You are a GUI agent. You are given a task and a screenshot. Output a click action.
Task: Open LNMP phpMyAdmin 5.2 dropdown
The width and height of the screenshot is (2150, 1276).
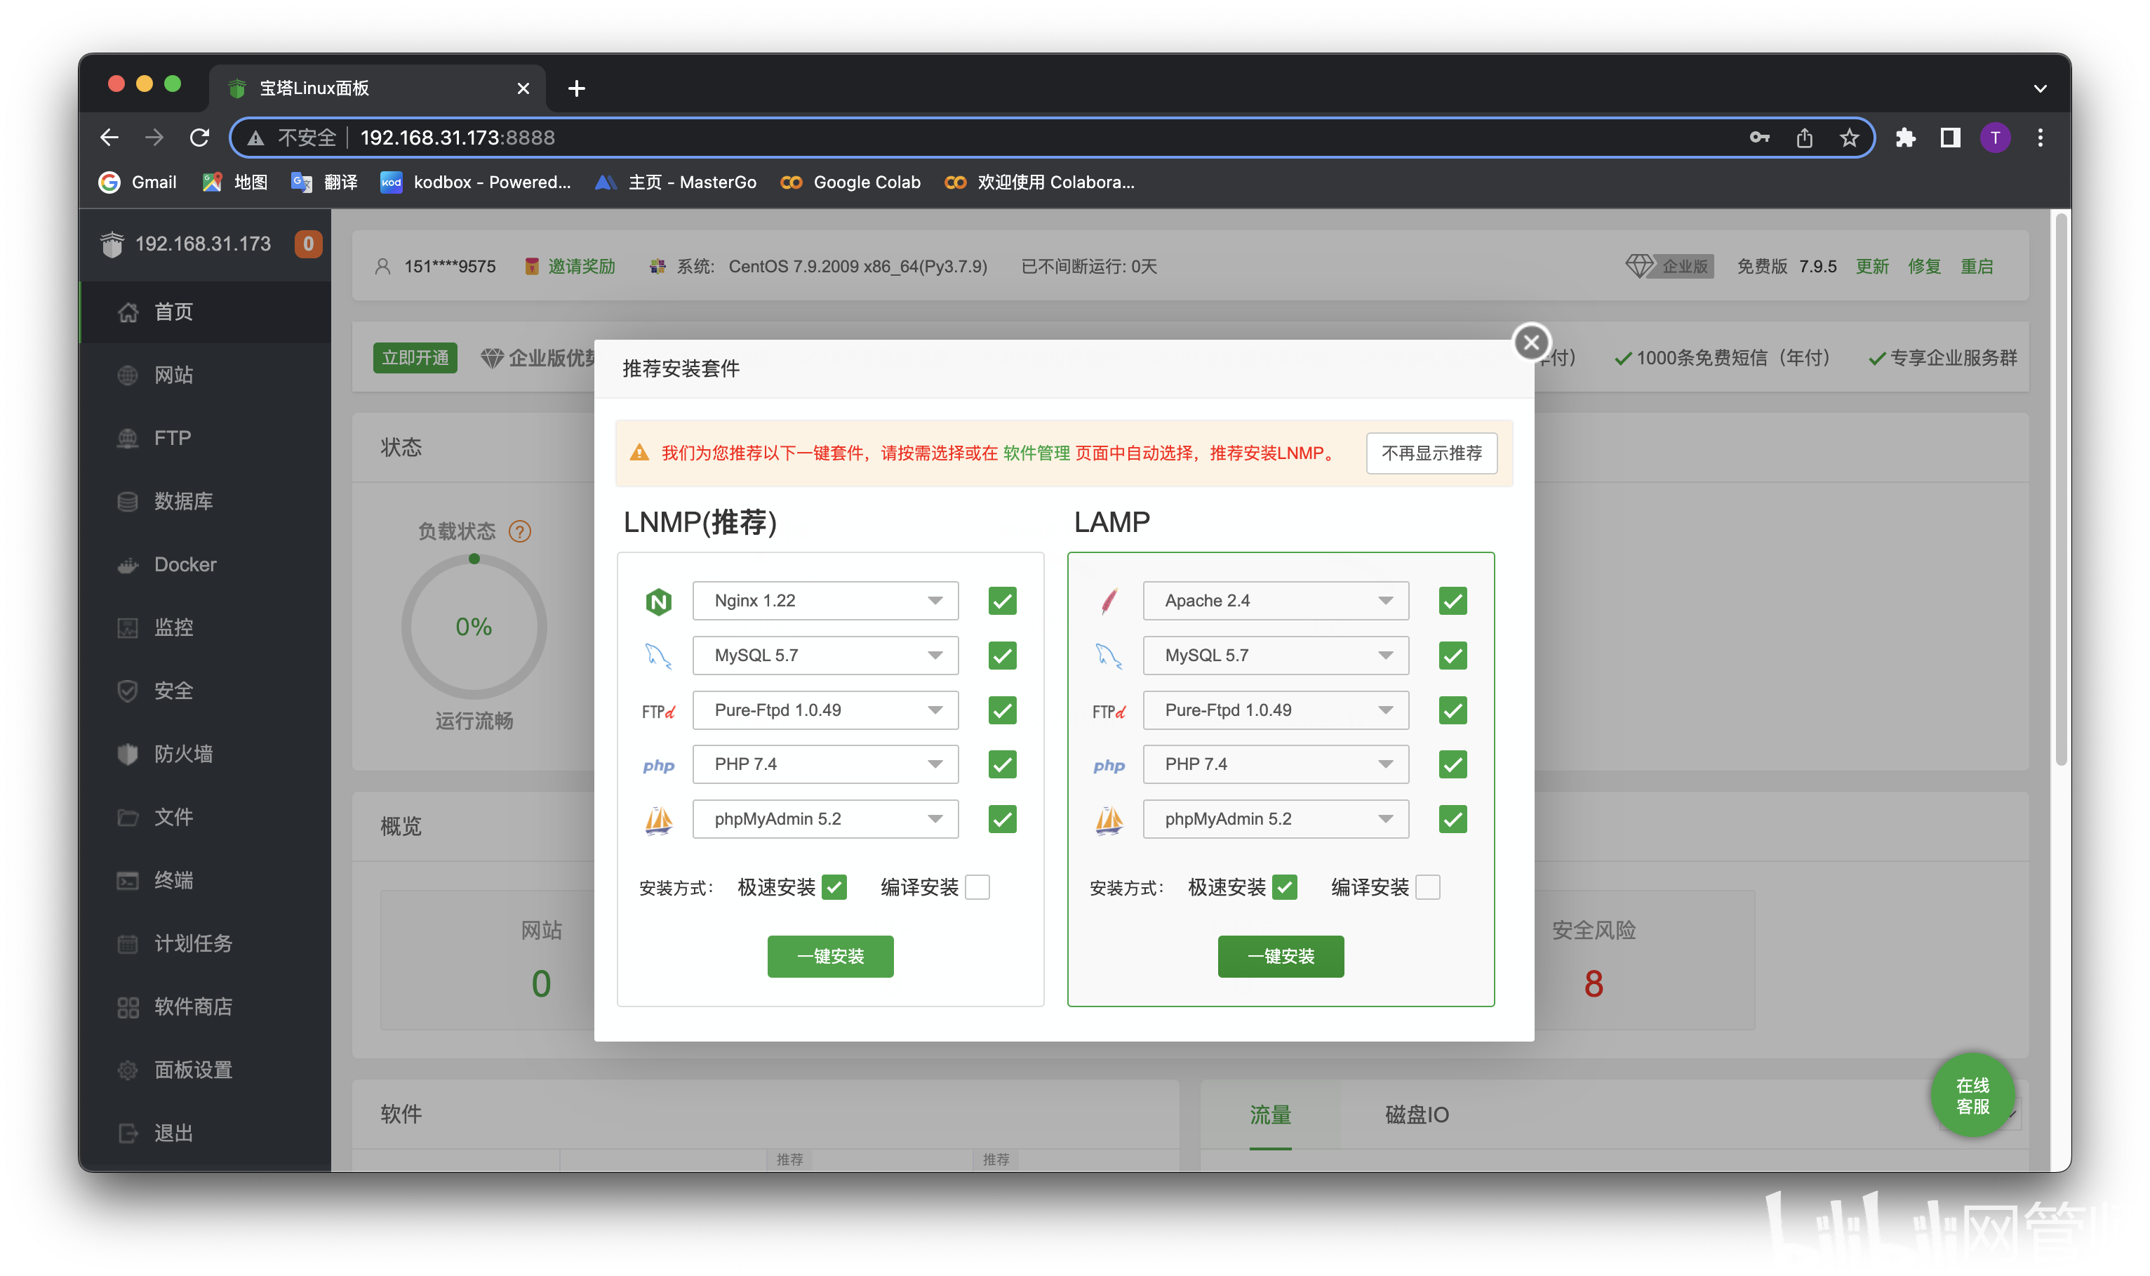tap(825, 819)
